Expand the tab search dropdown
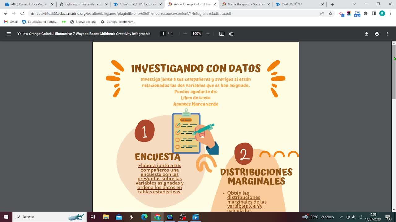This screenshot has height=222, width=396. click(355, 4)
